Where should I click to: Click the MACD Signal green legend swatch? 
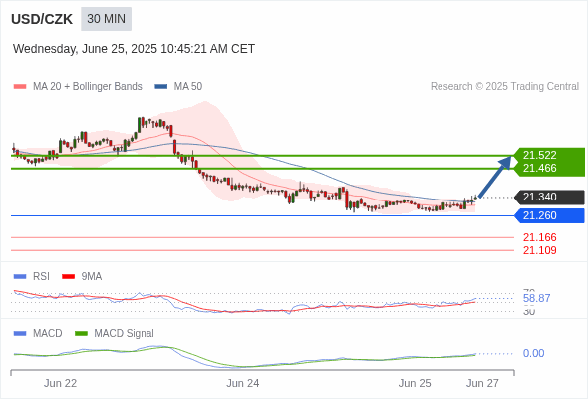point(81,334)
